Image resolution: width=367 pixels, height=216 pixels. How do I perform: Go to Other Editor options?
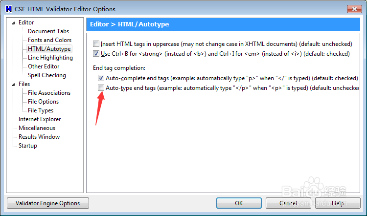(44, 66)
